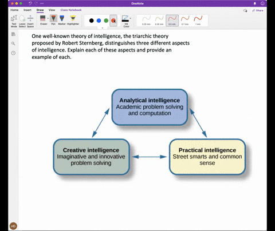Open recent notes clock icon
275x231 pixels.
(x=13, y=53)
